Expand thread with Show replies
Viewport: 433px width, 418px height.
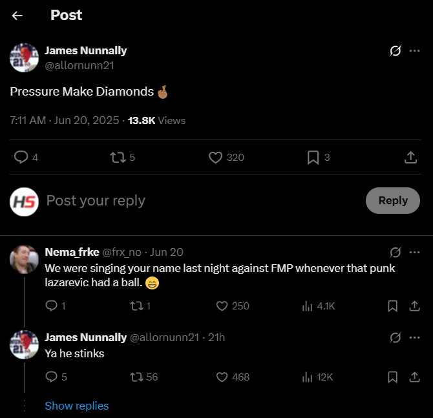point(76,406)
